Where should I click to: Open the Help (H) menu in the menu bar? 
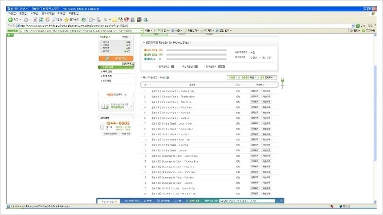(x=74, y=14)
